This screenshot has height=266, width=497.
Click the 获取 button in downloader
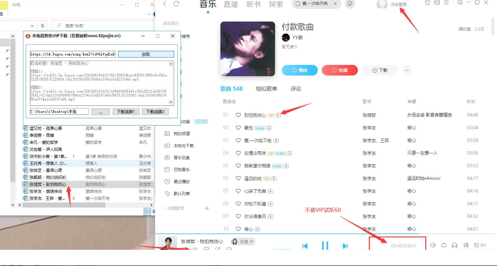146,54
